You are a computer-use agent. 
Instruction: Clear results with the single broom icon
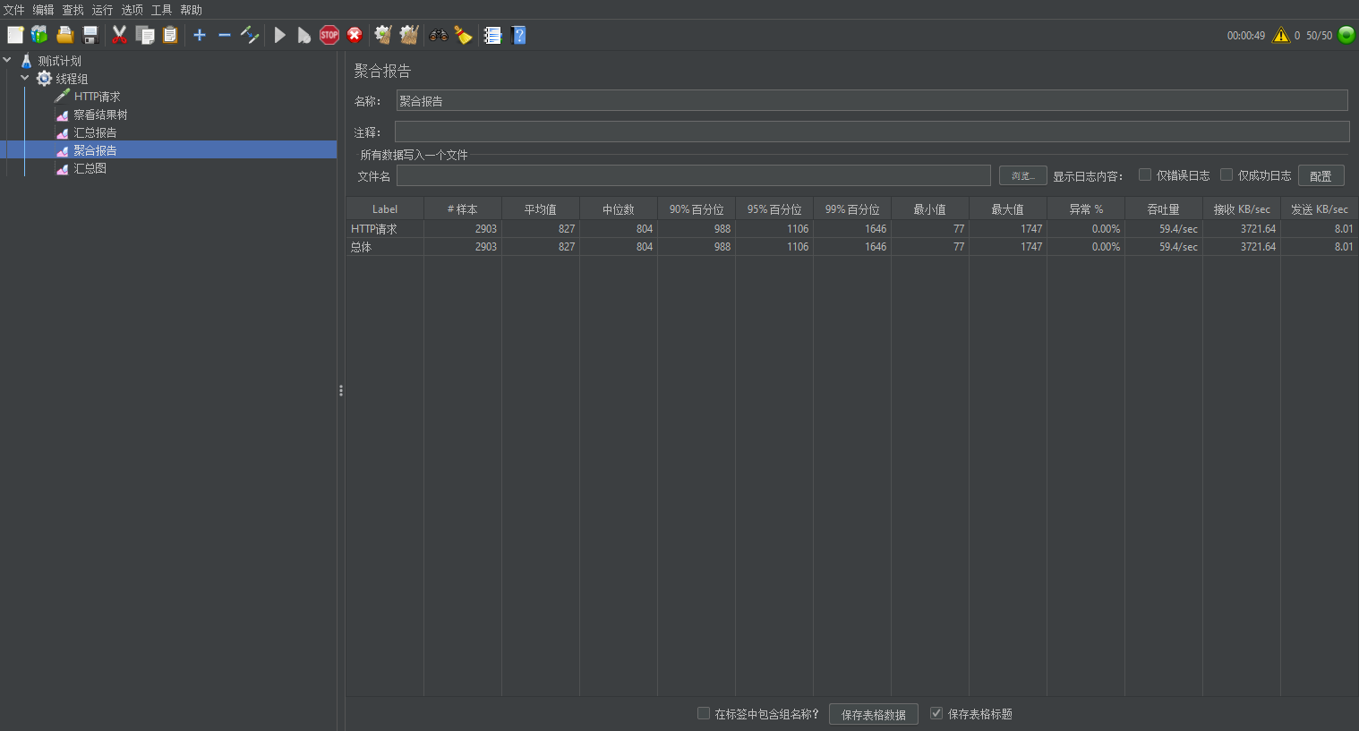383,35
